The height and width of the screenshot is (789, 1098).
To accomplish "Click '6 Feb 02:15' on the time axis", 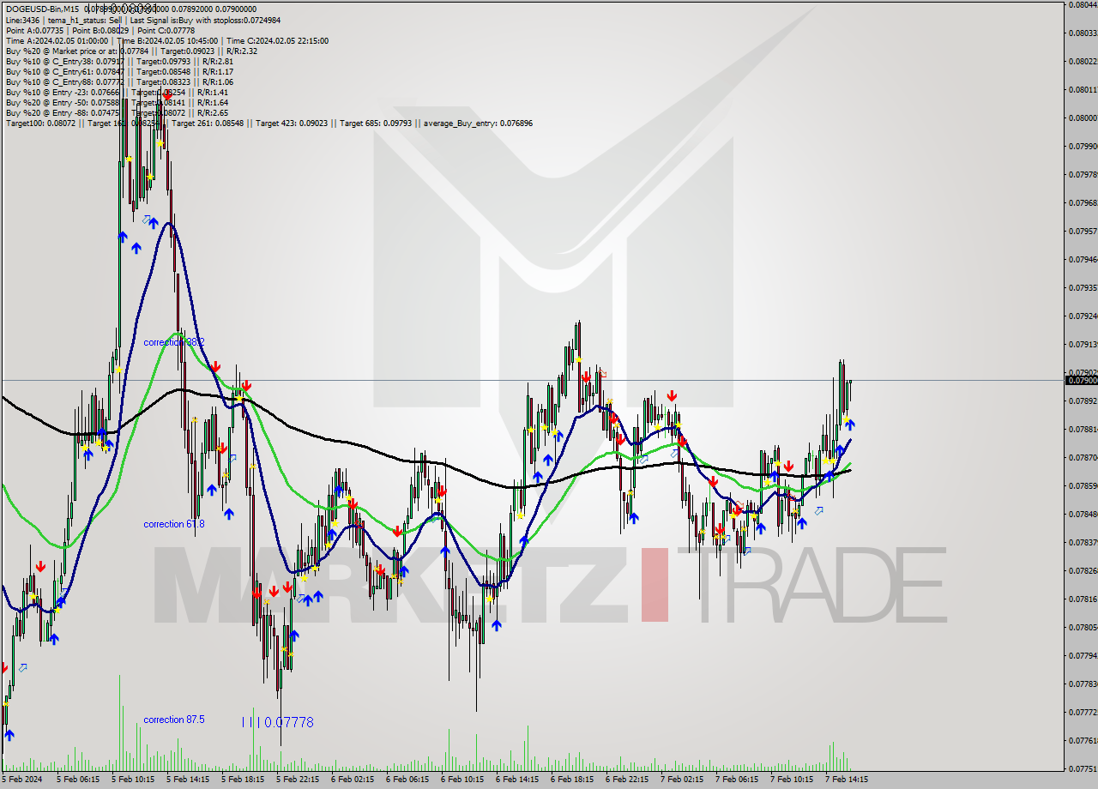I will 353,780.
